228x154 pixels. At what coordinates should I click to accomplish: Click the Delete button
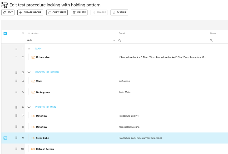(x=79, y=12)
